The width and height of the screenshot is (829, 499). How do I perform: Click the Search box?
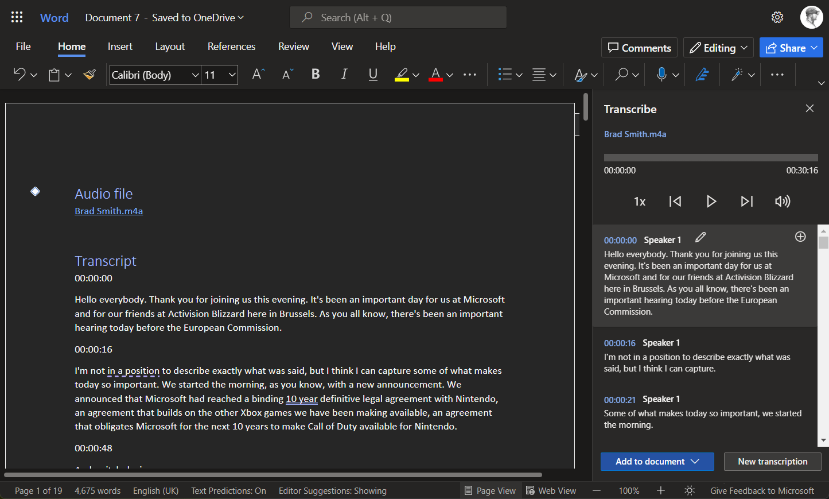click(x=398, y=17)
